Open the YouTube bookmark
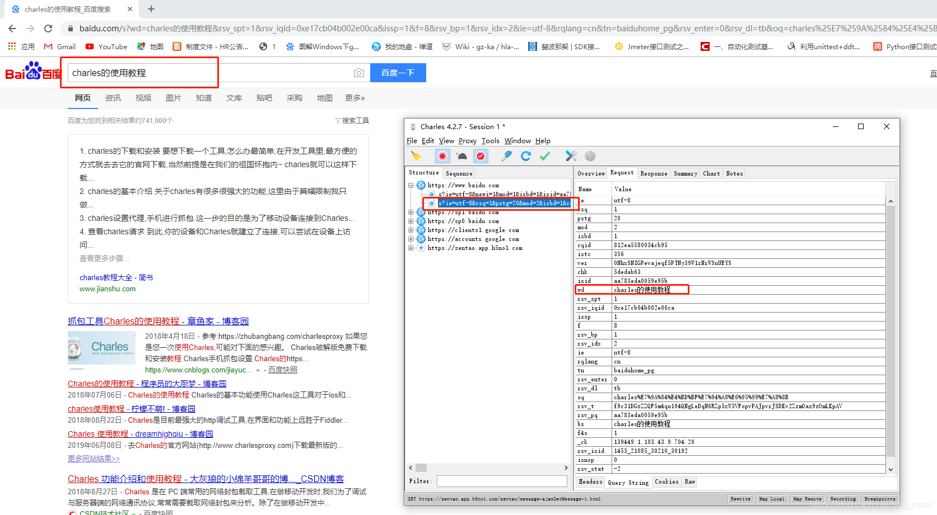Screen dimensions: 937x515 106,46
